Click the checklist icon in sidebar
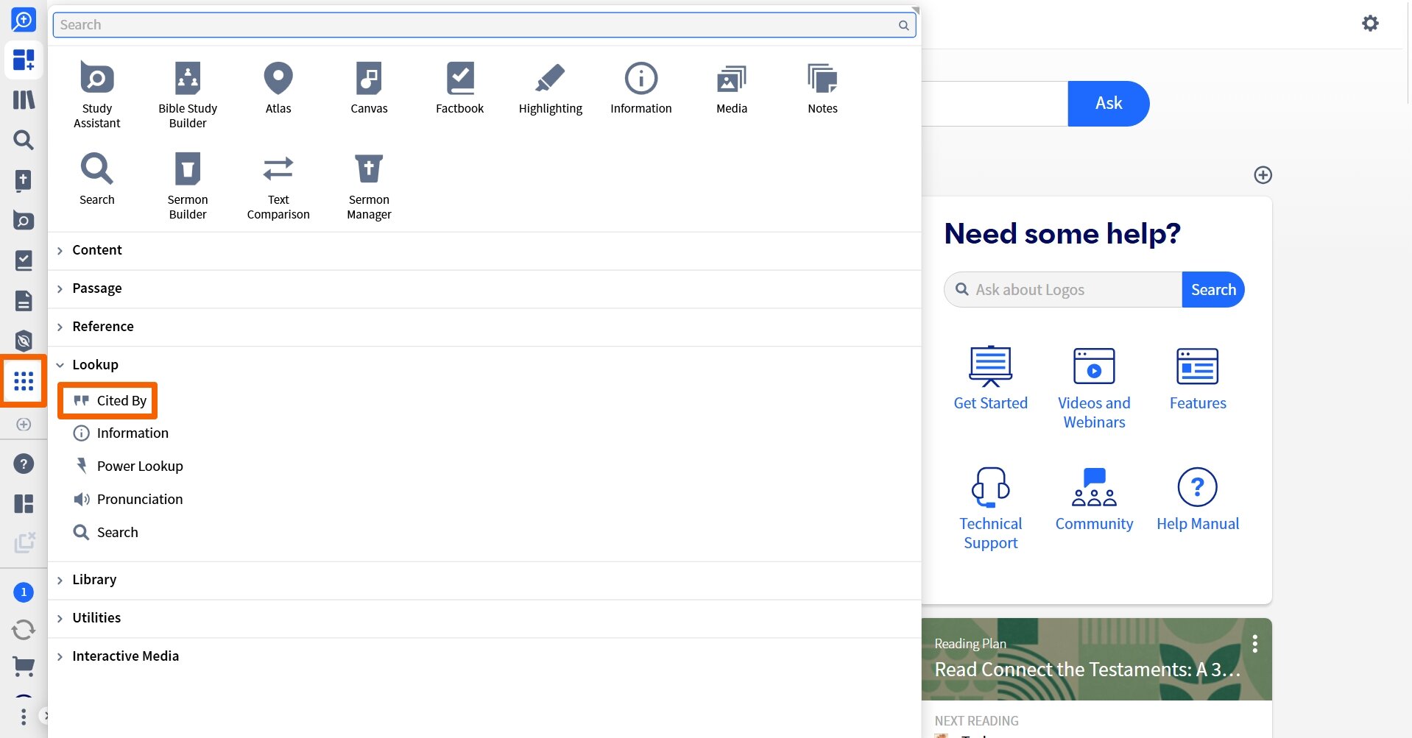This screenshot has width=1412, height=738. click(x=24, y=260)
